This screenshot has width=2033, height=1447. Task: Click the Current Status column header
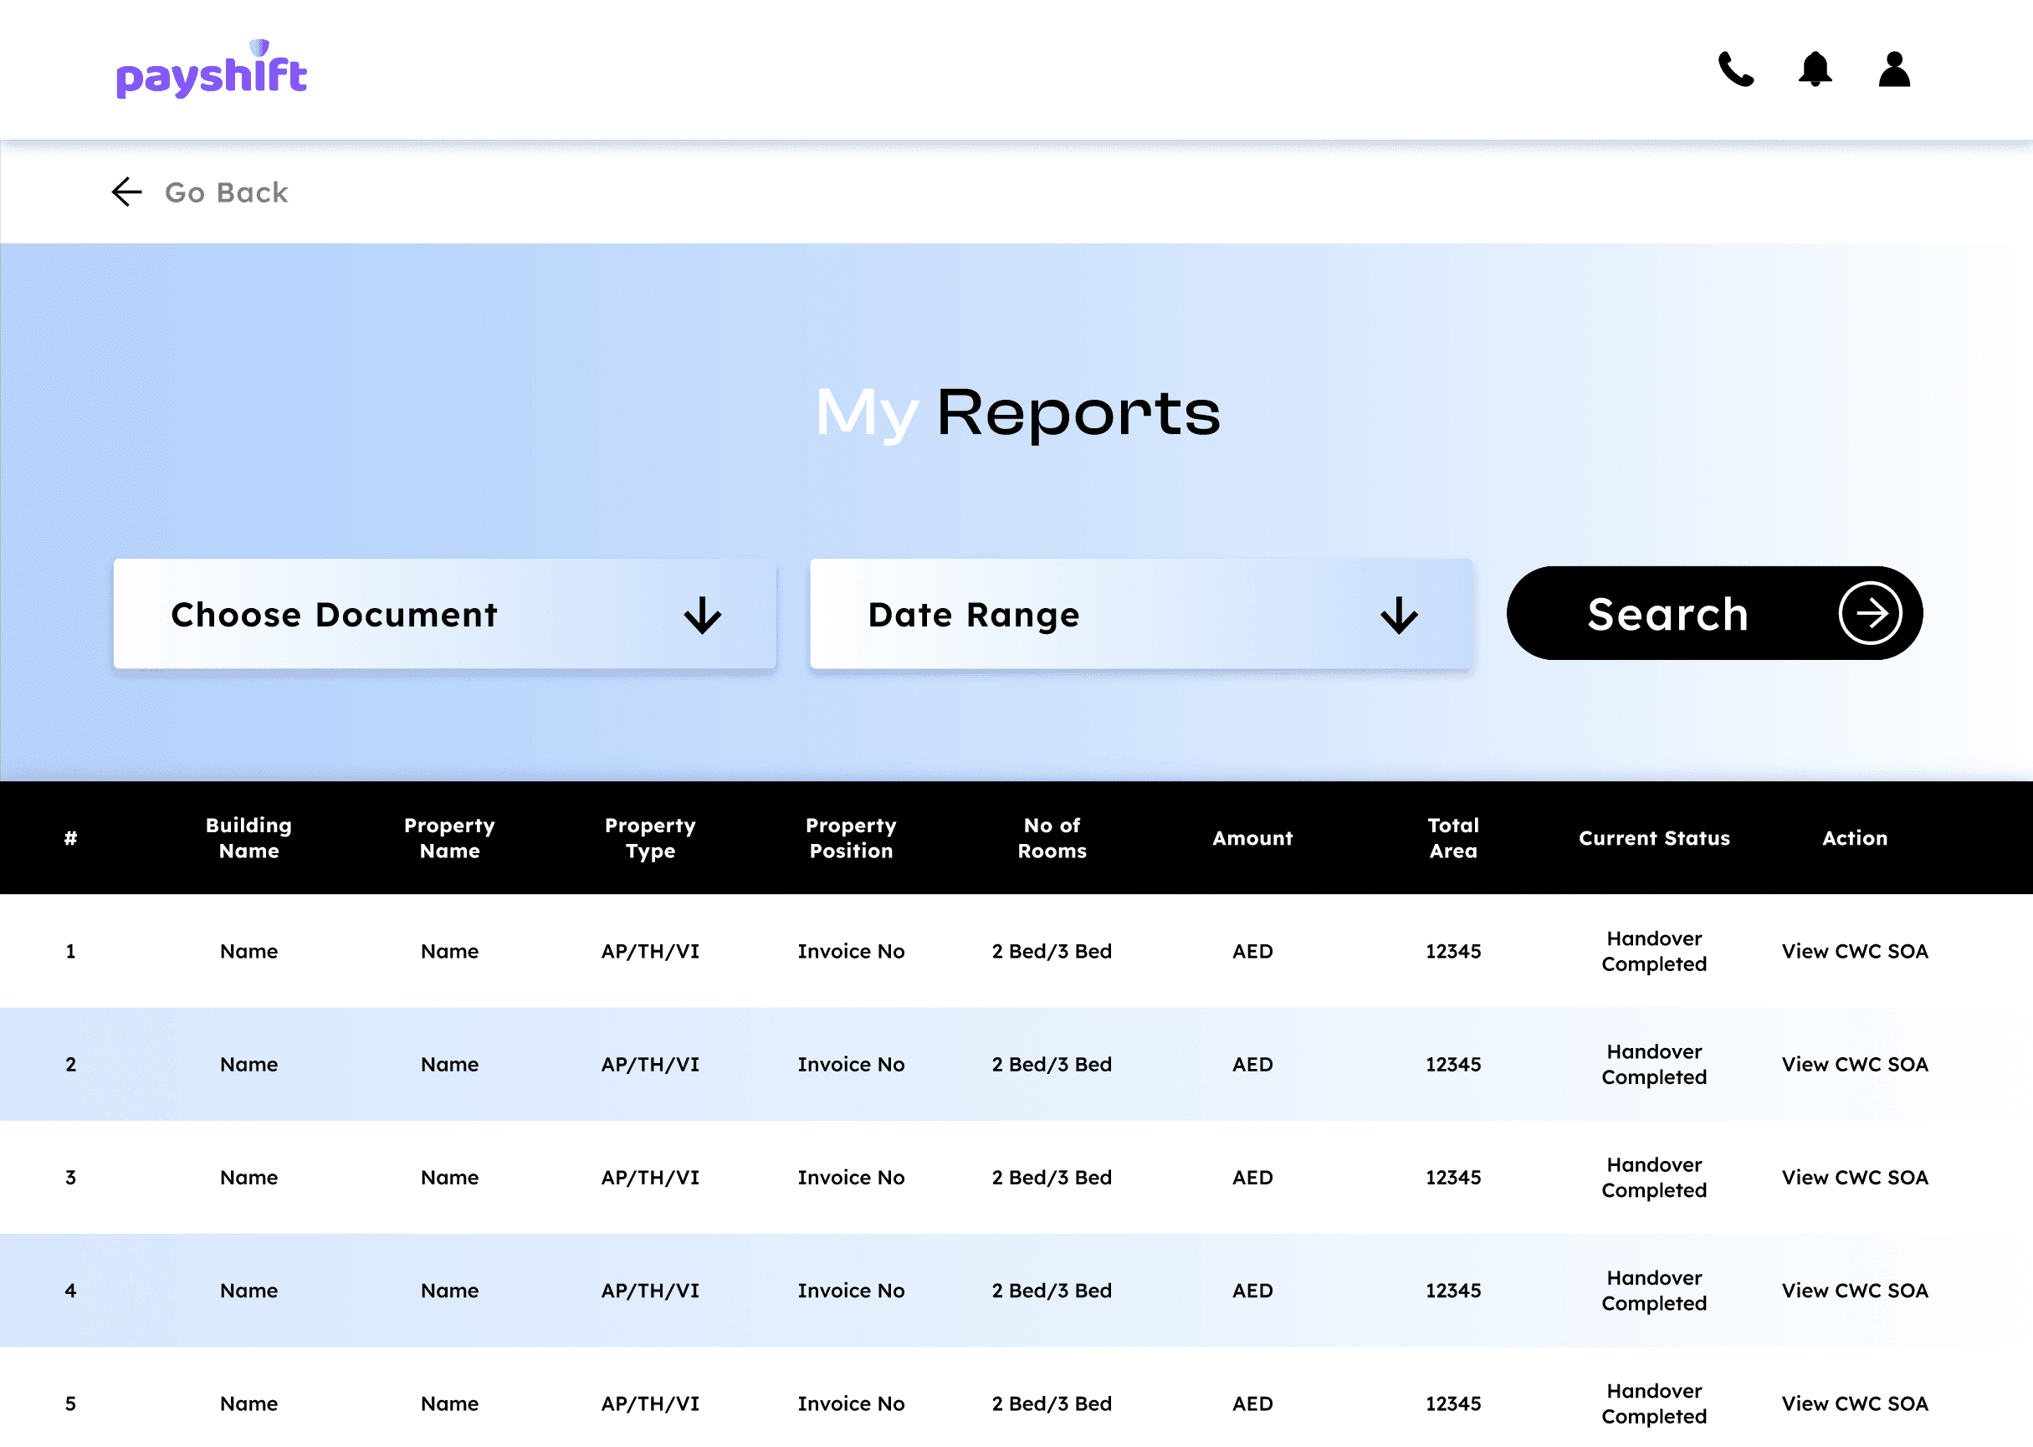1653,837
